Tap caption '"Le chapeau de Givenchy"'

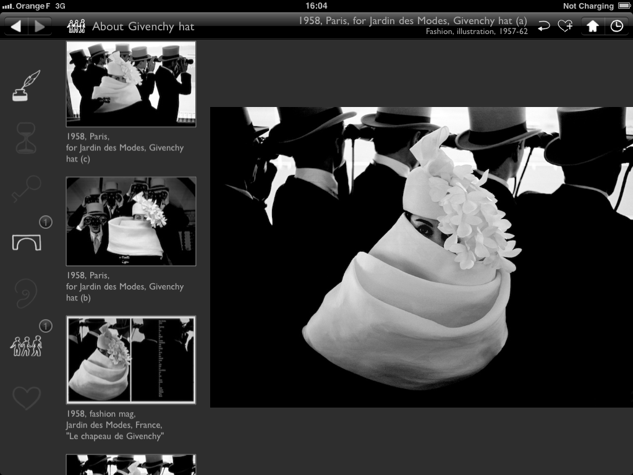[115, 436]
